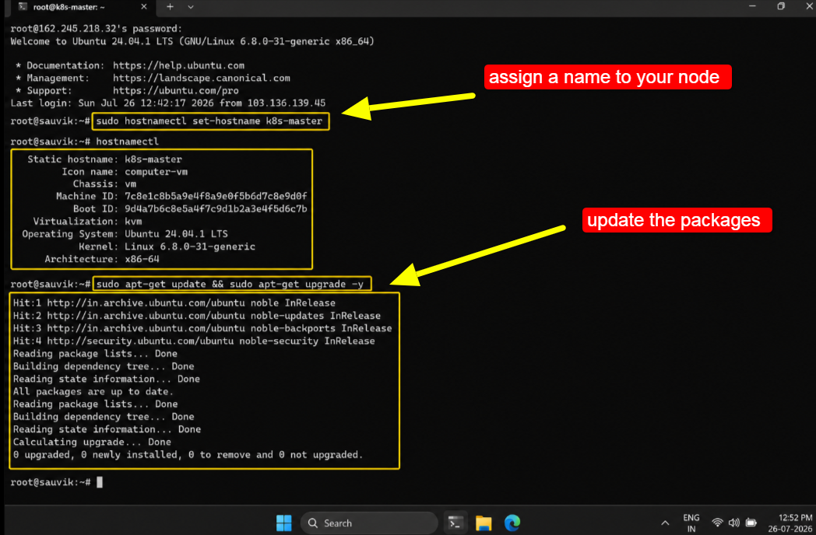Click the 'root@sauvik:~# hostnamectl' command line
Viewport: 816px width, 535px height.
(x=85, y=142)
